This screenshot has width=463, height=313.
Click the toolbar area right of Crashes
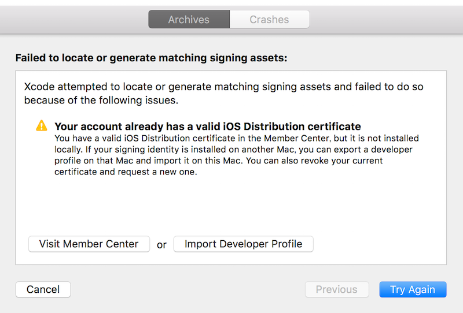(x=382, y=20)
